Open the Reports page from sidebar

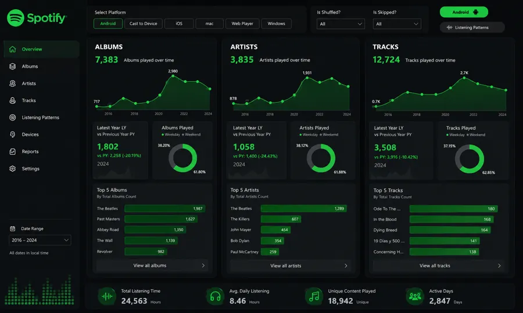pyautogui.click(x=42, y=152)
